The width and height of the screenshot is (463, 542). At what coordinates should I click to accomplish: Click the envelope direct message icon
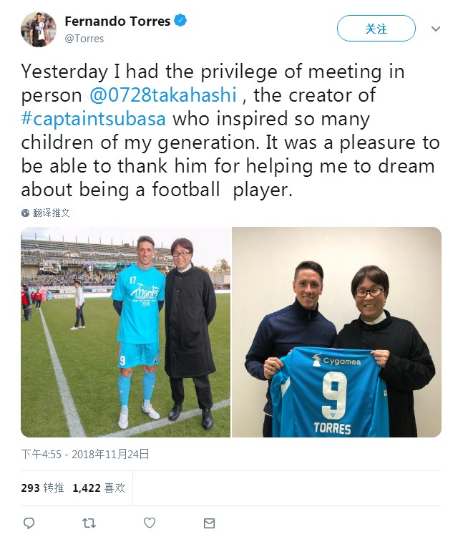coord(209,523)
